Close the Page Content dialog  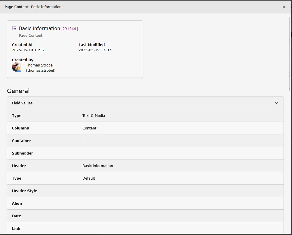click(284, 7)
